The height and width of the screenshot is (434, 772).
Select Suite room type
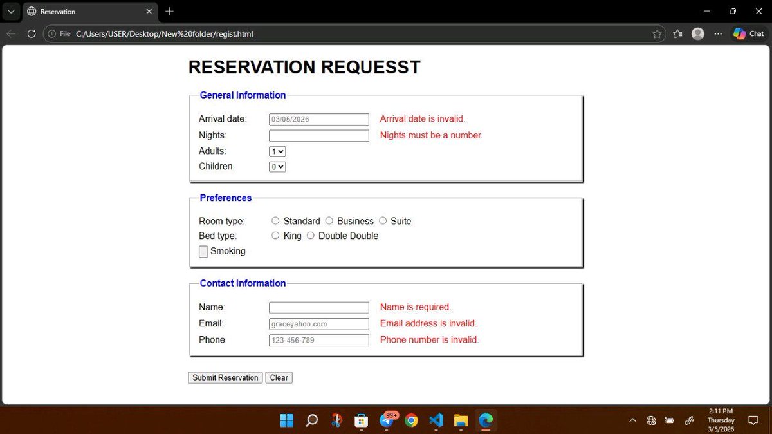[383, 221]
